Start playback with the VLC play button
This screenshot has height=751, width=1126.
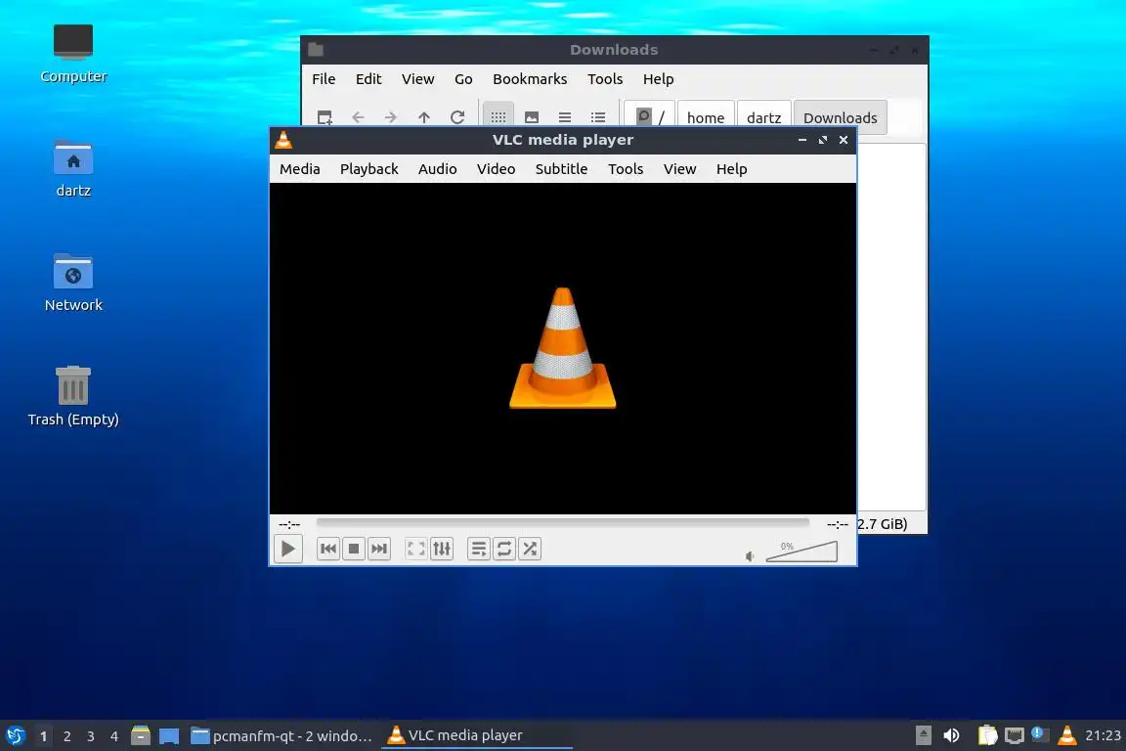(288, 549)
